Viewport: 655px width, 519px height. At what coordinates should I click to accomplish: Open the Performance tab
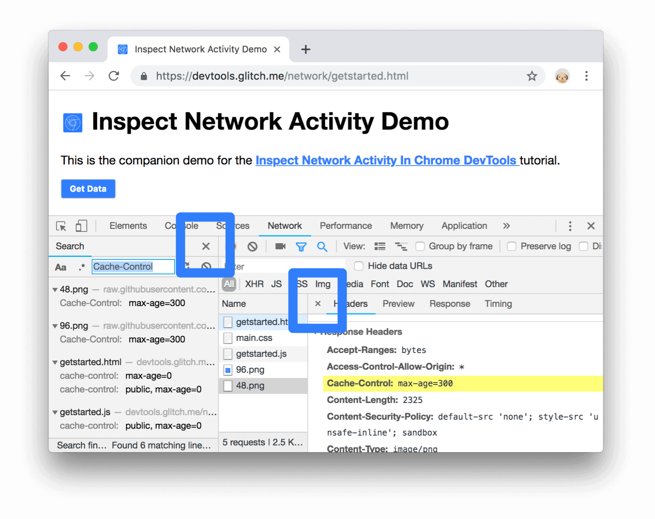(346, 226)
